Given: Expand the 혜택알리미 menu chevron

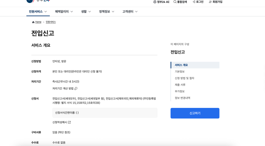Looking at the screenshot, I should click(72, 12).
